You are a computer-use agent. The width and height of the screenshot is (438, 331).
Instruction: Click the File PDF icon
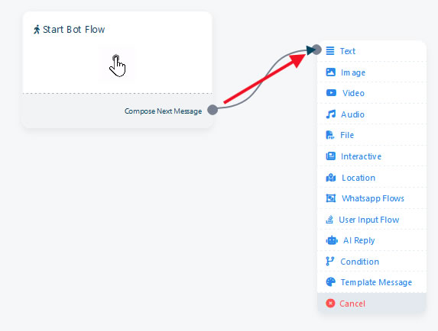[330, 135]
